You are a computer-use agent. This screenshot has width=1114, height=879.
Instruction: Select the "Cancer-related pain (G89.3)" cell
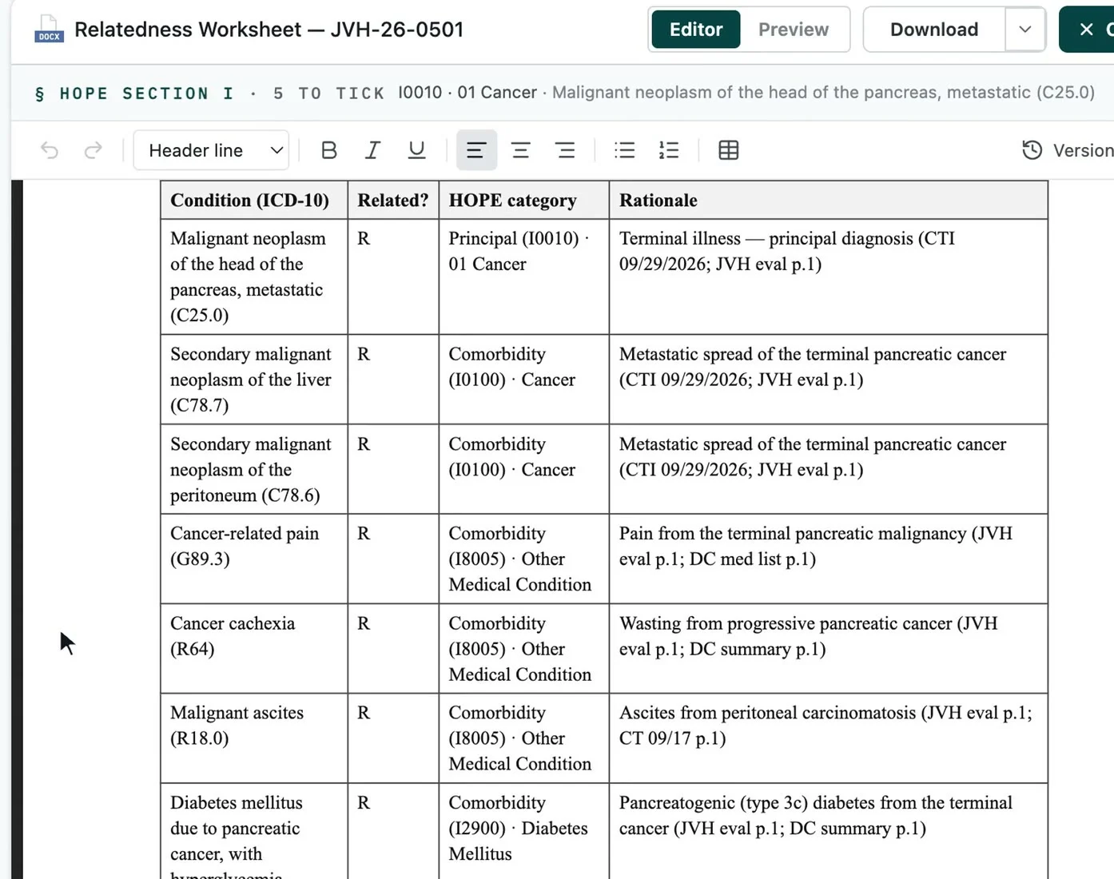254,559
